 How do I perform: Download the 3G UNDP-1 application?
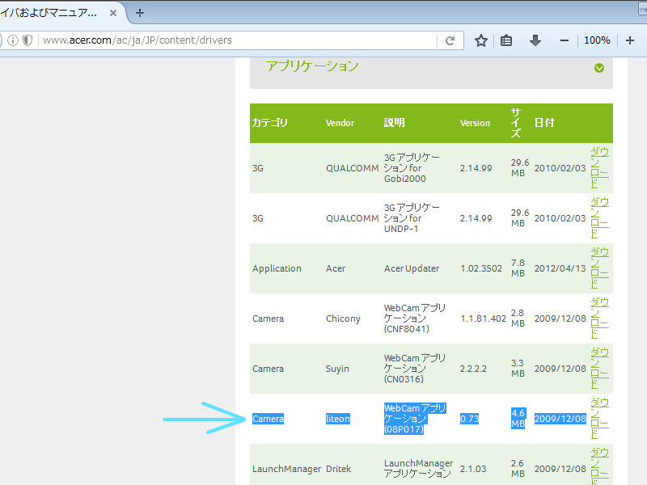[599, 218]
